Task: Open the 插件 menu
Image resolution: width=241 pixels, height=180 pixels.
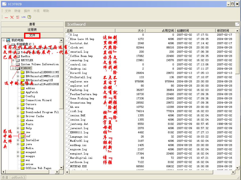Action: tap(27, 11)
